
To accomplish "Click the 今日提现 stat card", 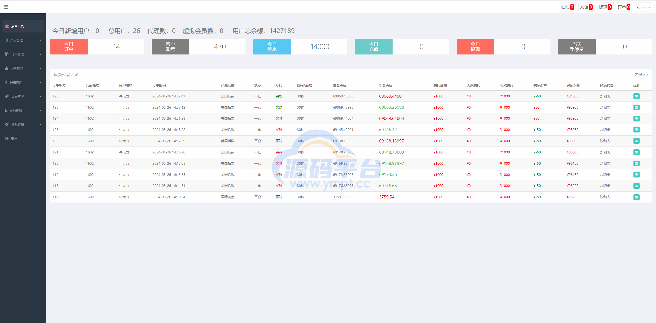I will [475, 47].
